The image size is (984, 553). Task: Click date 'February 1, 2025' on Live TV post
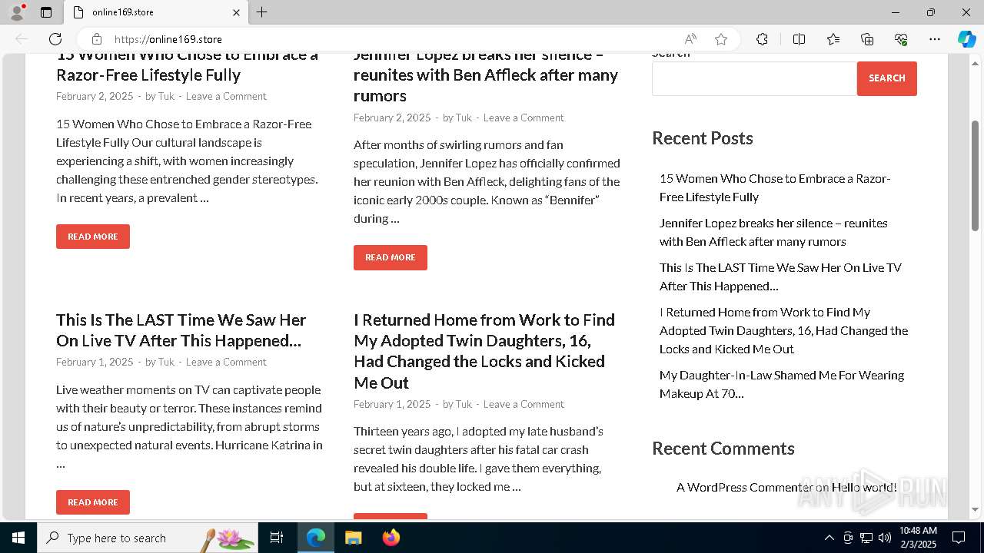[95, 362]
